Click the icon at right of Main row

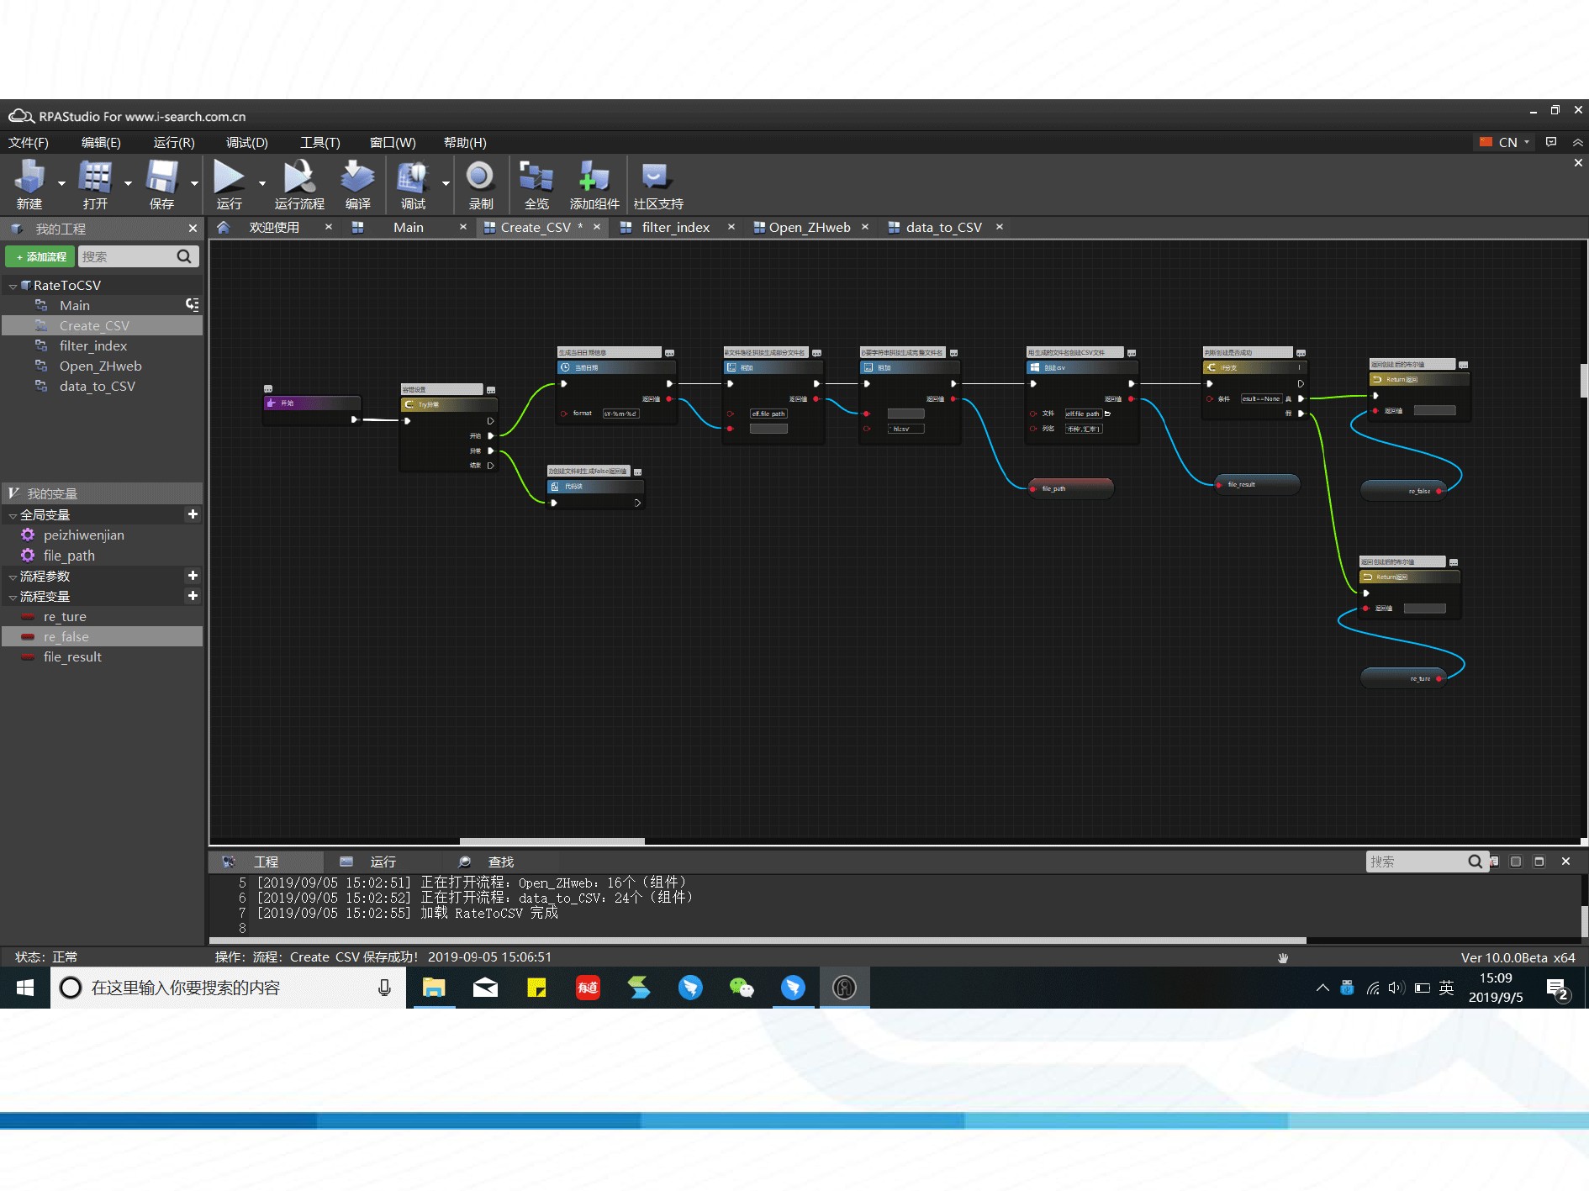tap(193, 304)
